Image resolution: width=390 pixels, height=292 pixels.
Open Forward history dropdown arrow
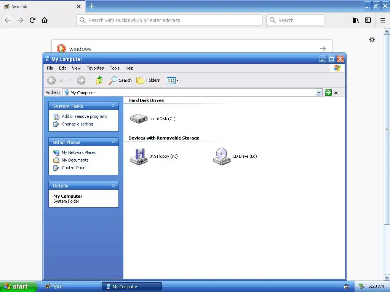90,80
